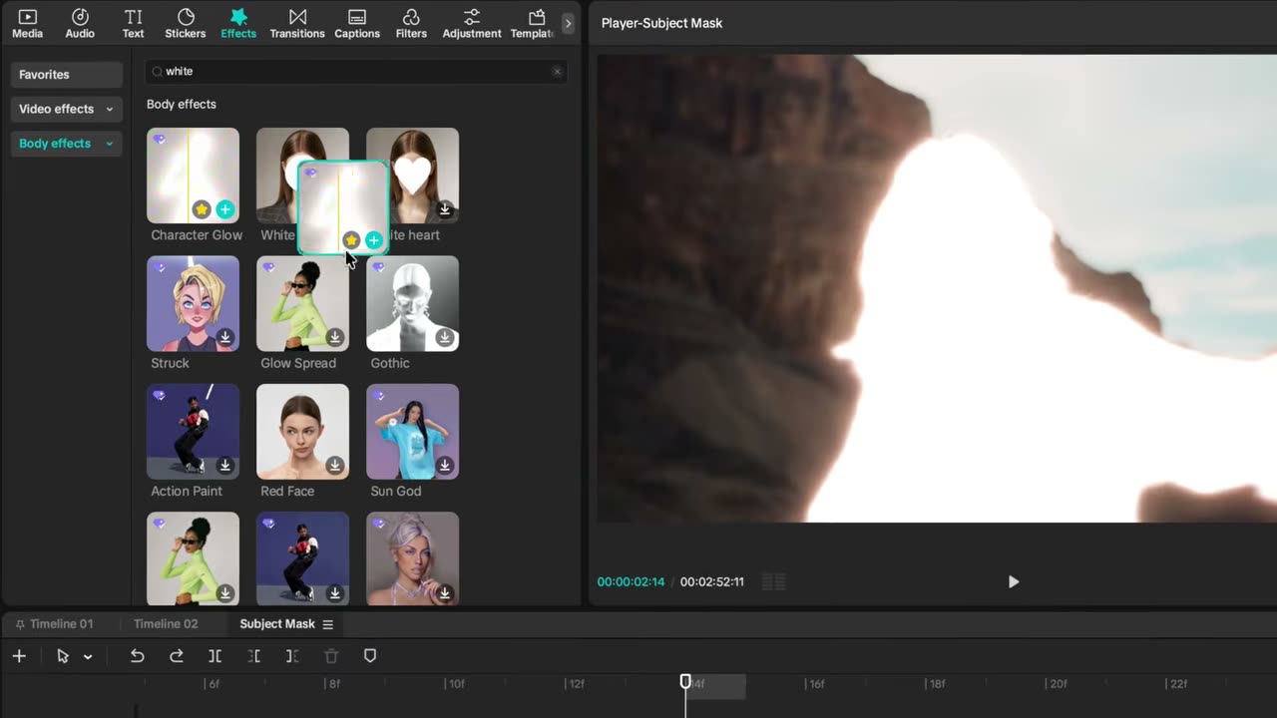This screenshot has width=1277, height=718.
Task: Undo the last action
Action: [x=138, y=656]
